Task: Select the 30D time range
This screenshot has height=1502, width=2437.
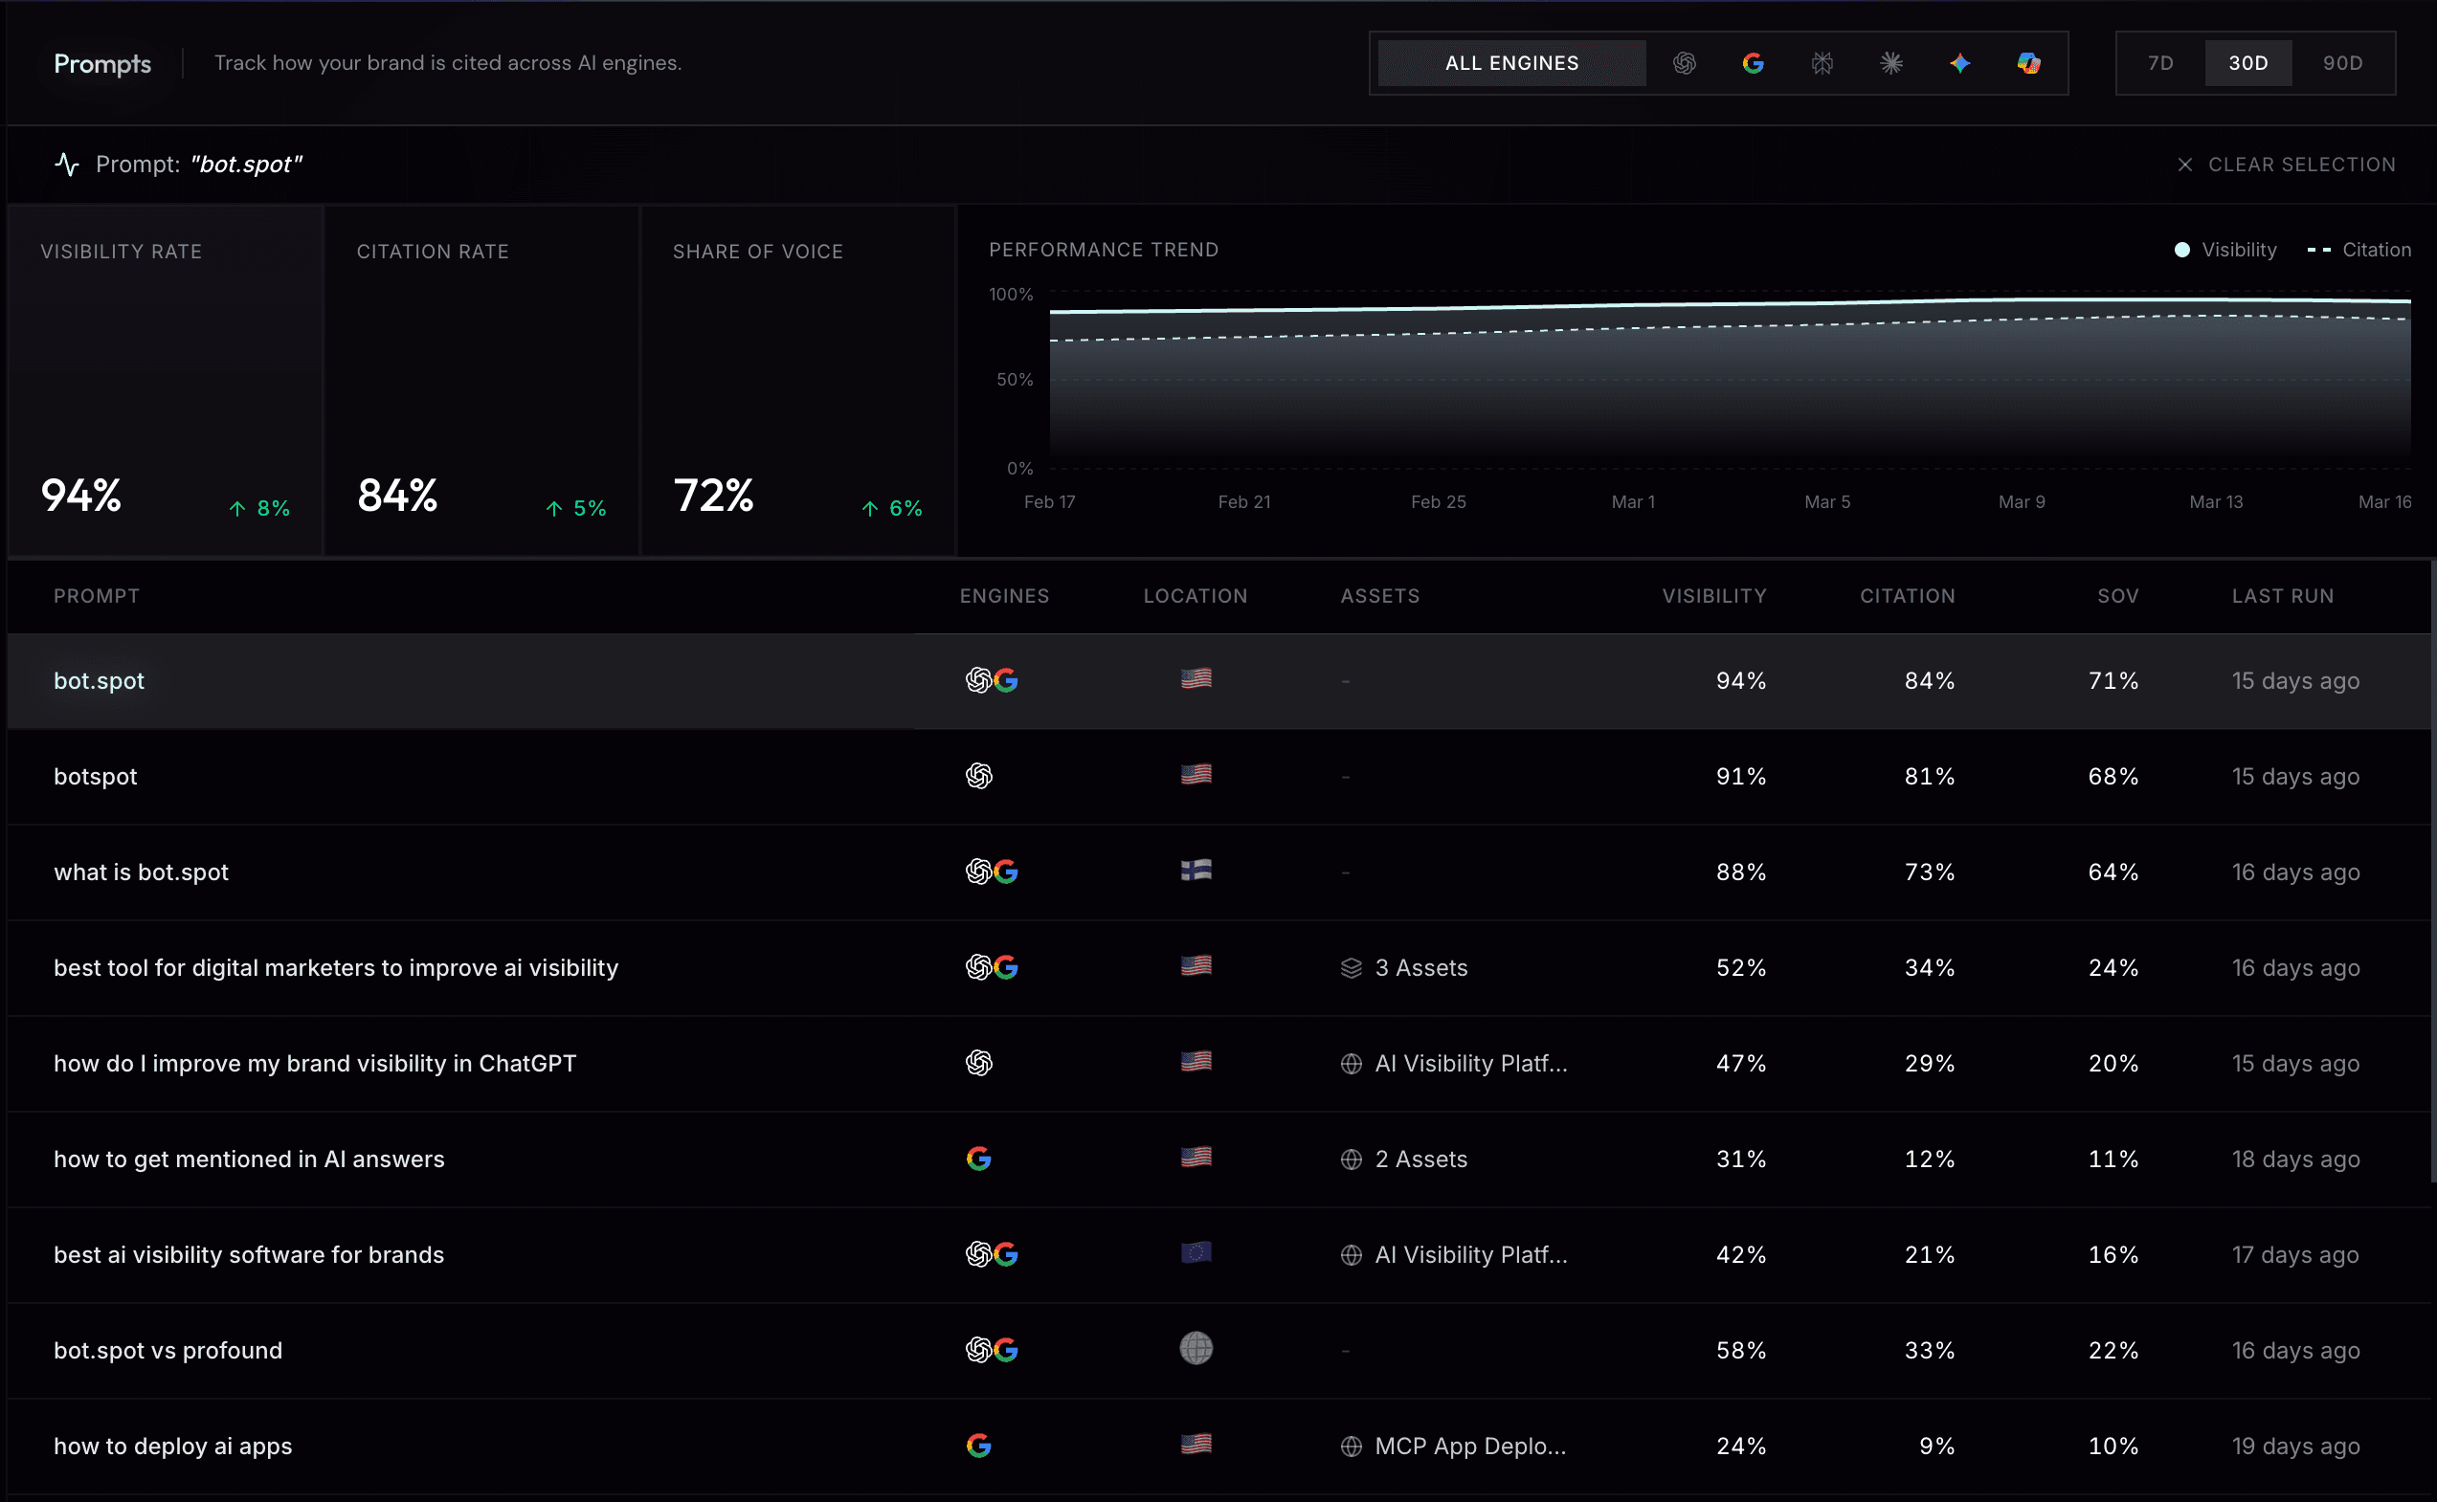Action: pos(2248,63)
